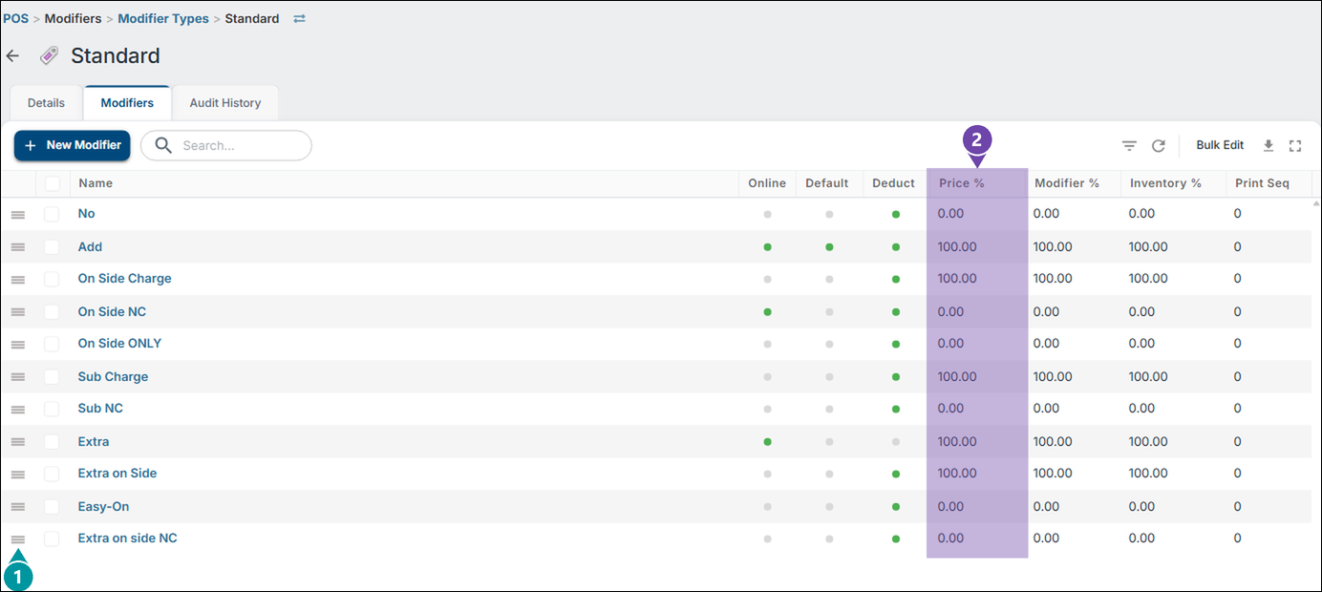Download the modifiers table

[x=1269, y=146]
